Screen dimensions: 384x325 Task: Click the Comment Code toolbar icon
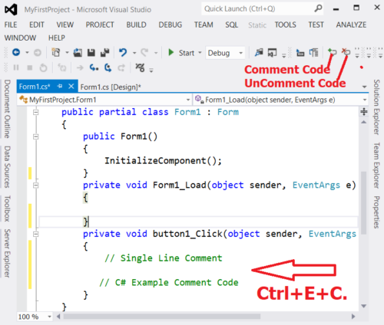[332, 52]
